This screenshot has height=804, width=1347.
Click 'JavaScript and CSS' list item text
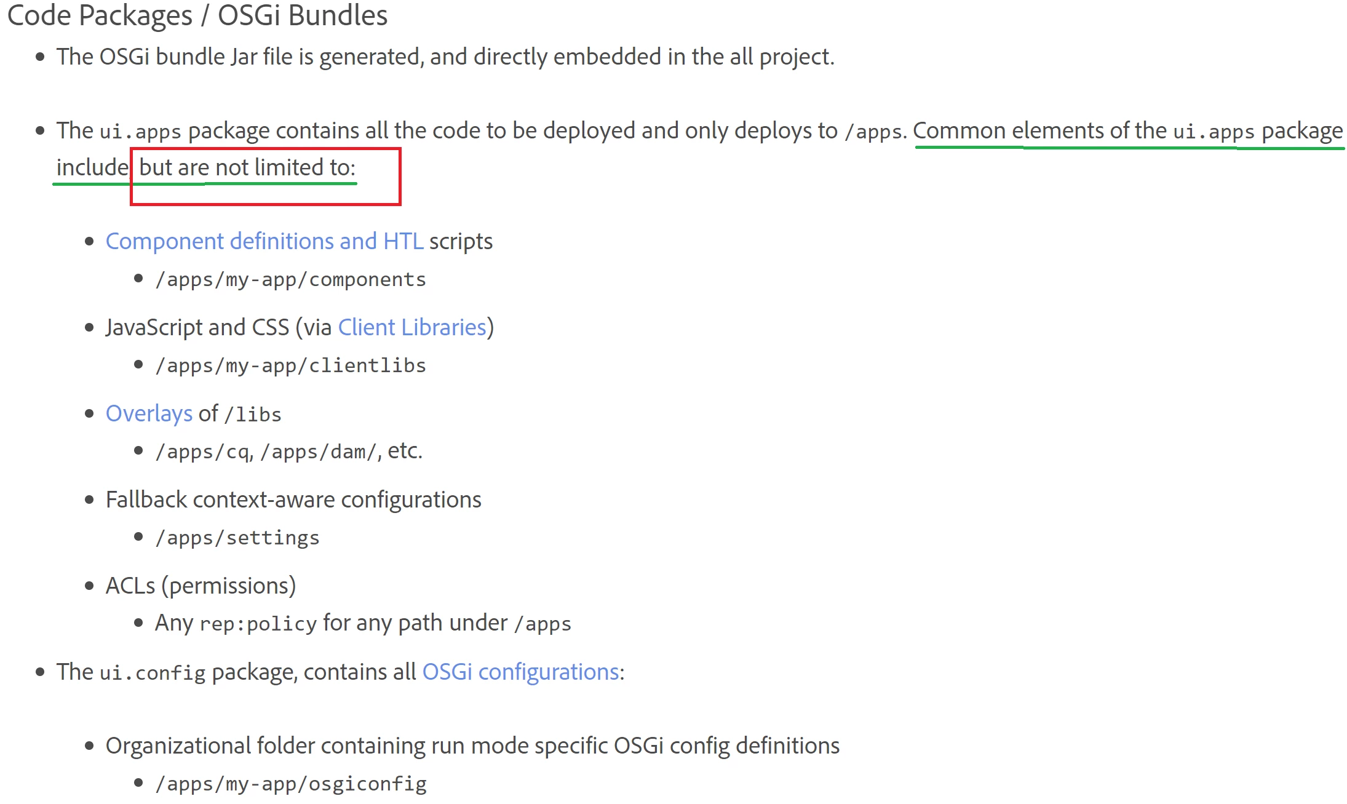tap(197, 327)
